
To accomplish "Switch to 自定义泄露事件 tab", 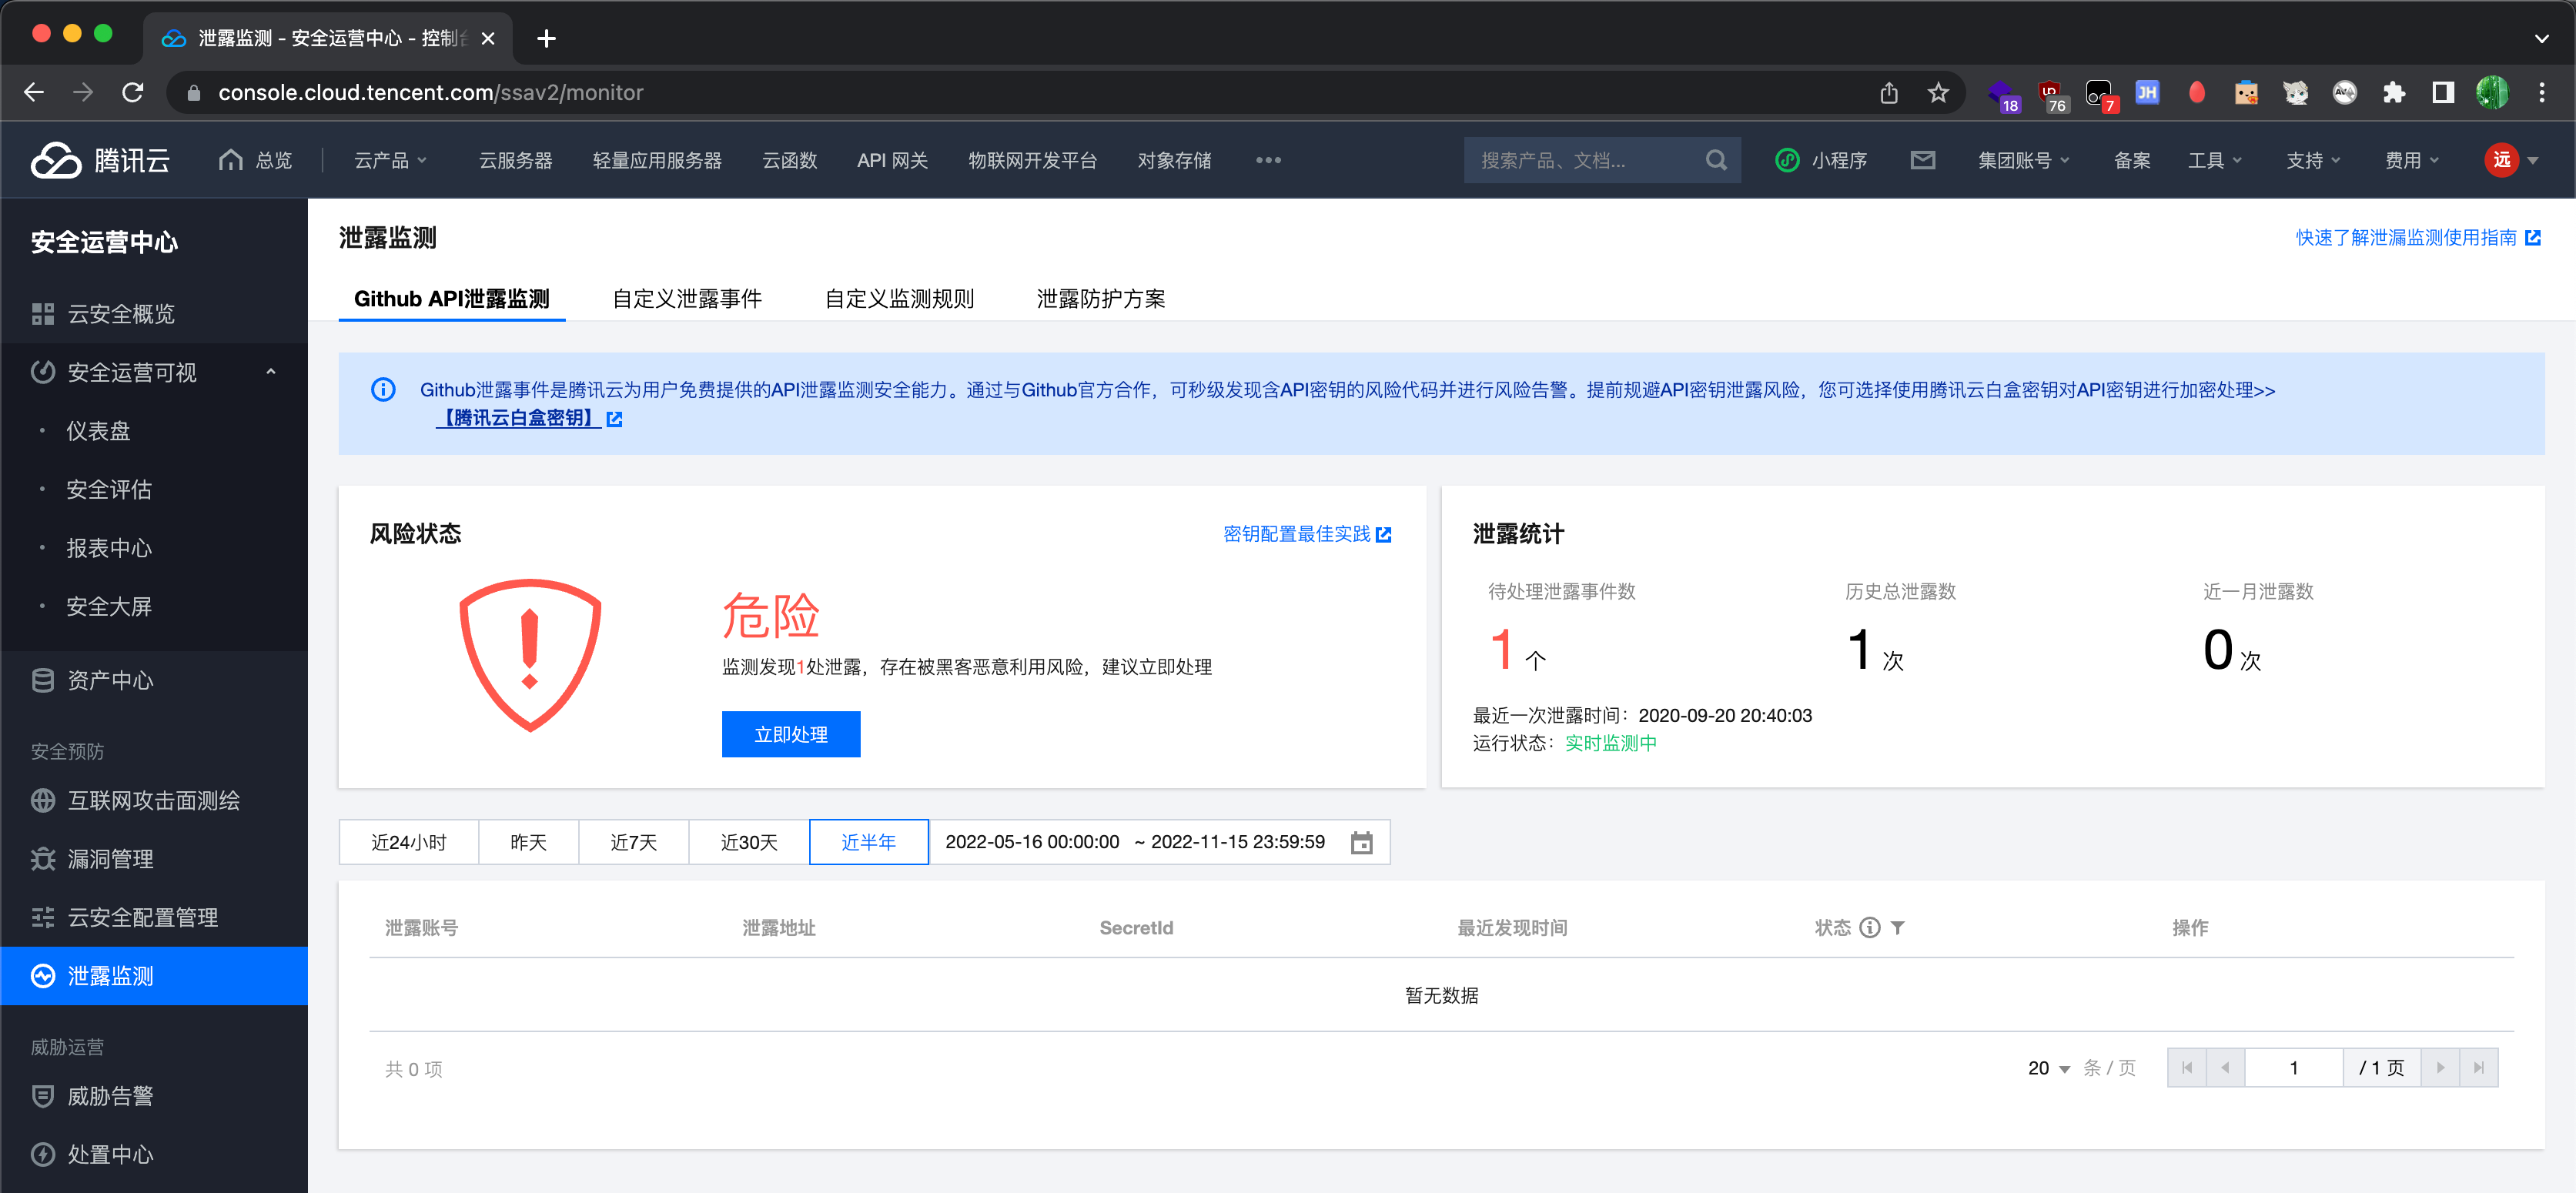I will click(x=687, y=299).
